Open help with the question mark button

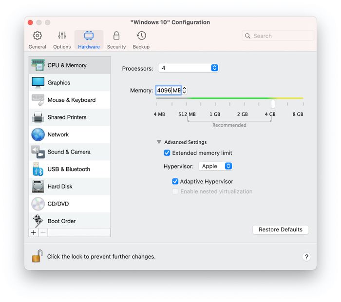tap(306, 257)
